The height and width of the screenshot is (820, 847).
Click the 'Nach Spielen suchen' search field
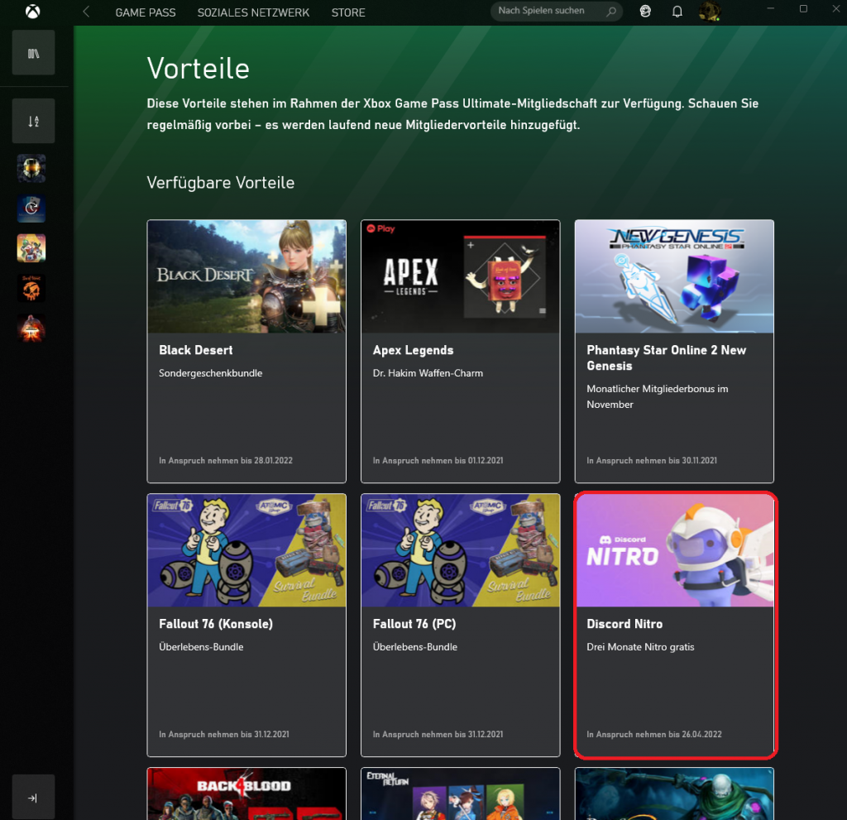tap(546, 12)
